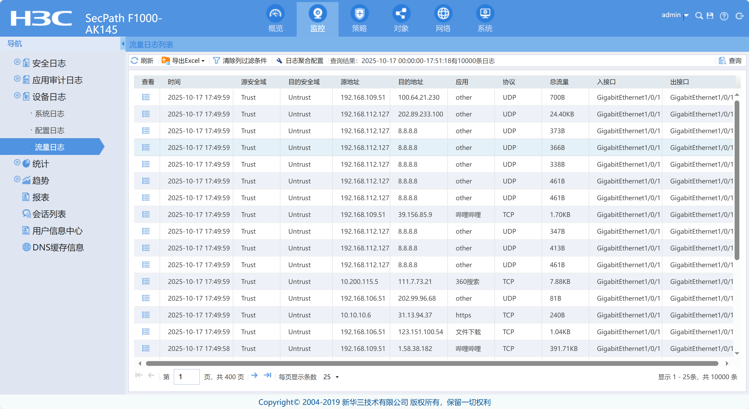Select 系统日志 in navigation
749x409 pixels.
point(49,114)
